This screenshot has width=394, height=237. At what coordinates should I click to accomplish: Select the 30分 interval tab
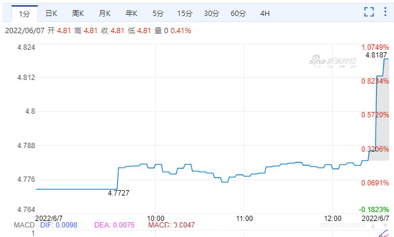tap(212, 14)
